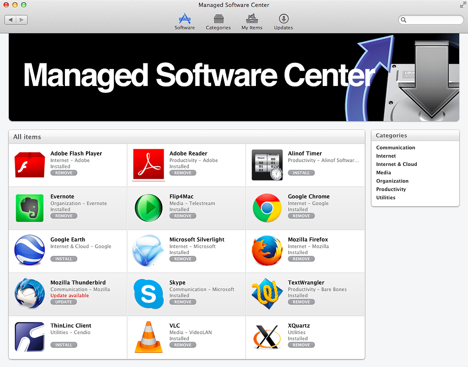Click the Skype app icon
468x367 pixels.
coord(149,294)
